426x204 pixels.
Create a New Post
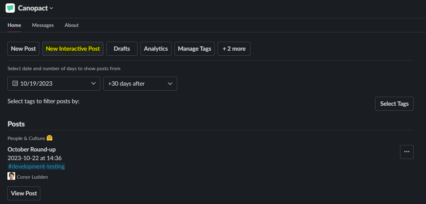click(x=24, y=49)
